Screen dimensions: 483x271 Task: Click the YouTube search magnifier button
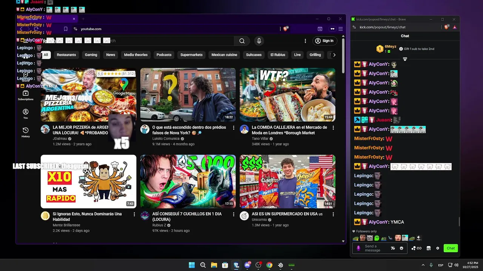tap(242, 41)
